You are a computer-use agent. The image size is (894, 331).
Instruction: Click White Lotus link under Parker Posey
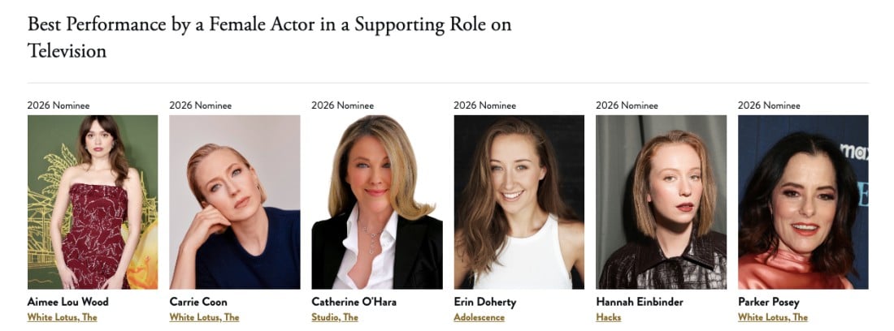[x=773, y=317]
